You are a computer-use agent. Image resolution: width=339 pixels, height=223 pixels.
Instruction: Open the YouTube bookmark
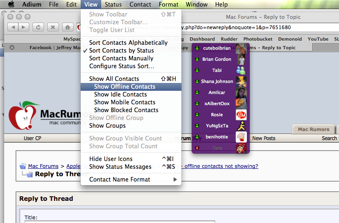[318, 39]
